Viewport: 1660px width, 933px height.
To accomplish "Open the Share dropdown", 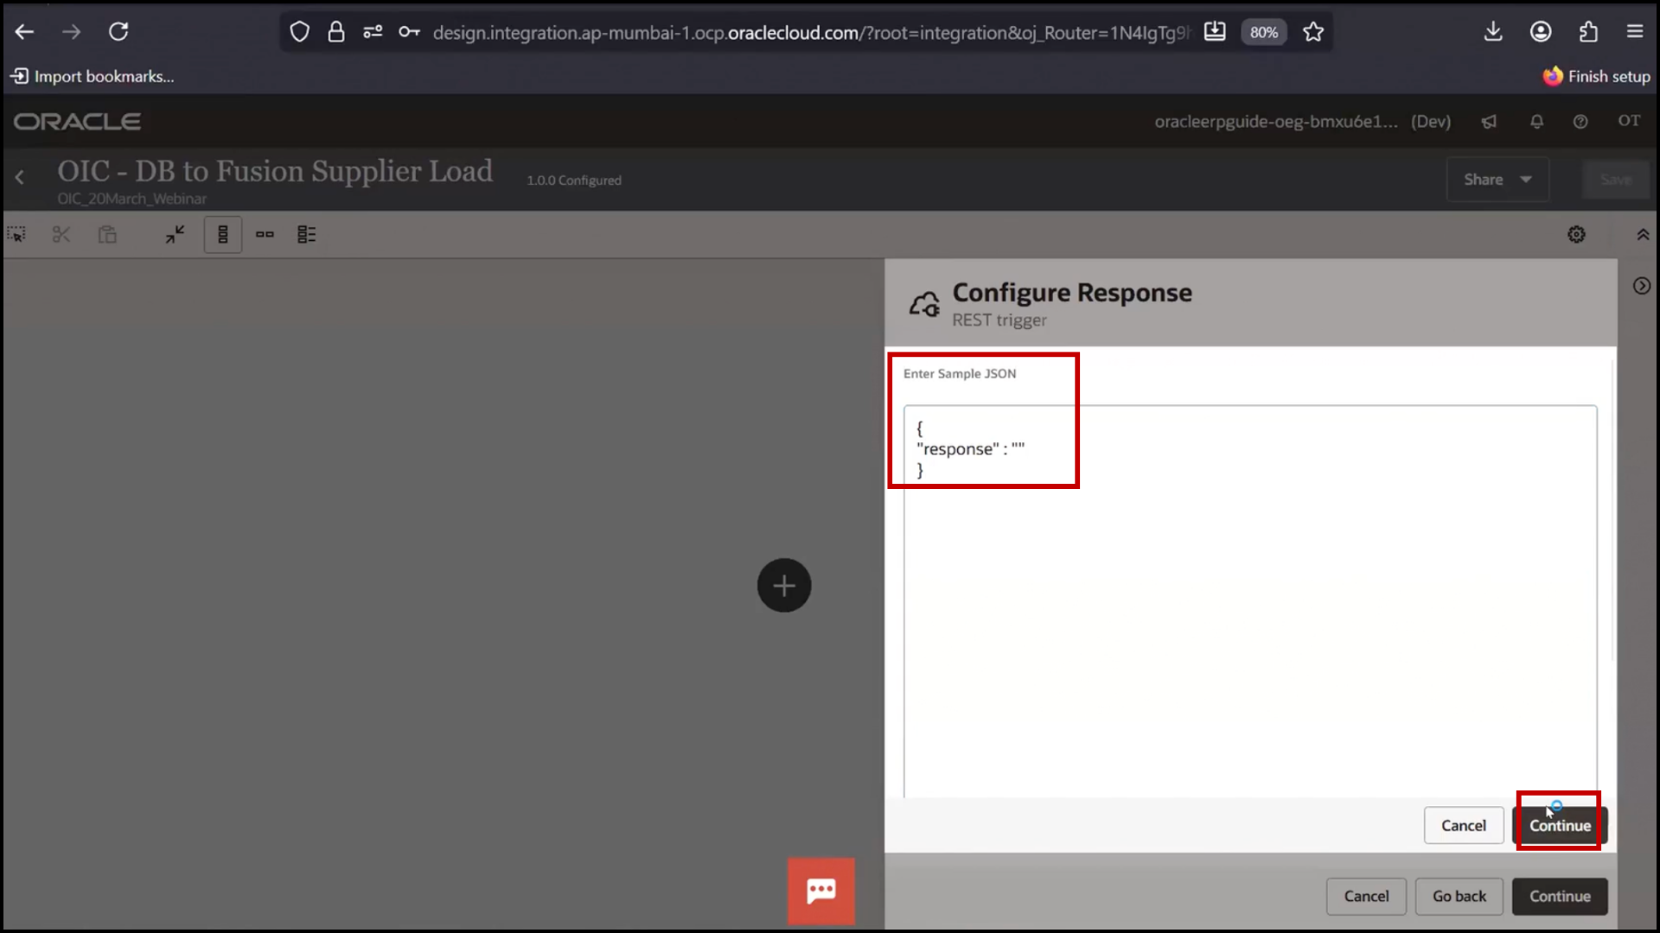I will pyautogui.click(x=1497, y=180).
